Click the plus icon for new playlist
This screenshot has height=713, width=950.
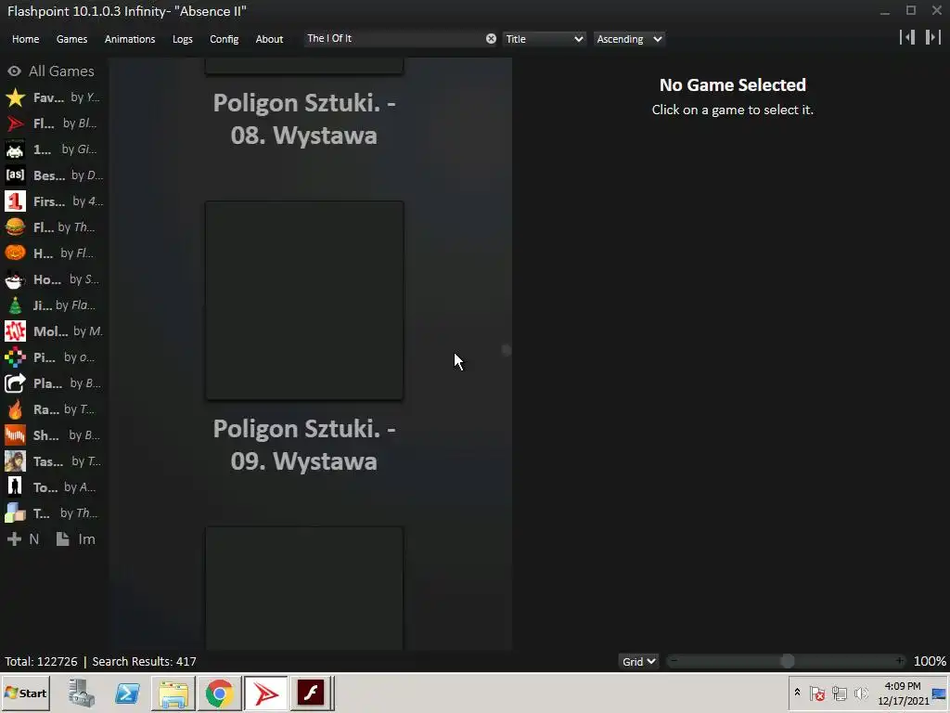(x=14, y=539)
